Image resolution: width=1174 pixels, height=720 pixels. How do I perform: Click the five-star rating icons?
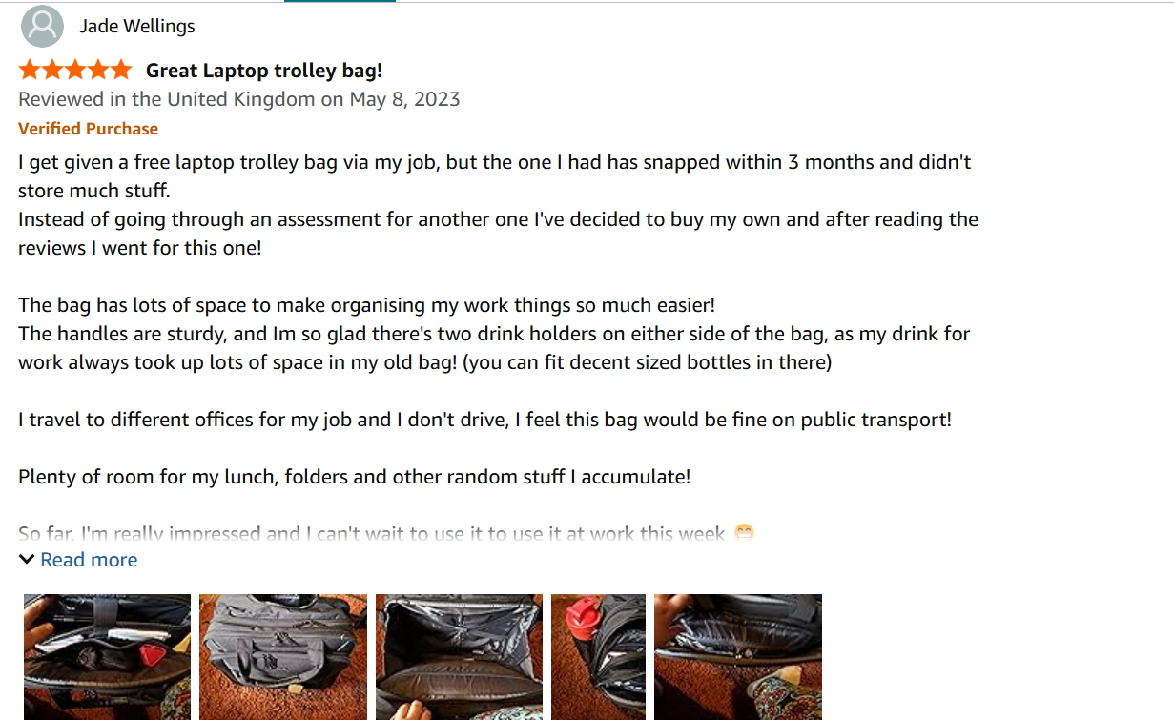[x=74, y=70]
